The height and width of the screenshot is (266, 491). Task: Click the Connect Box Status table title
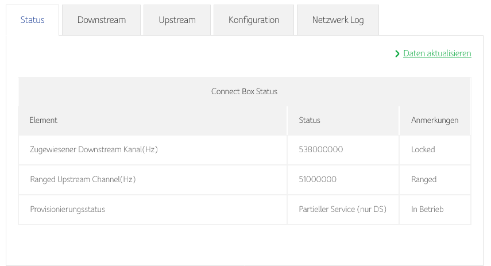(x=244, y=91)
